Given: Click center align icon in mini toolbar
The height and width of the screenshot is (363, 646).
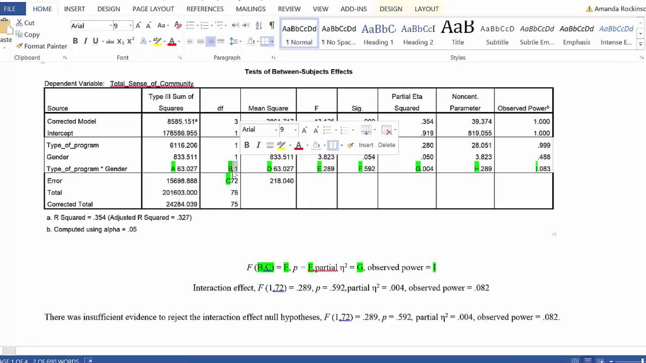Looking at the screenshot, I should (x=270, y=145).
